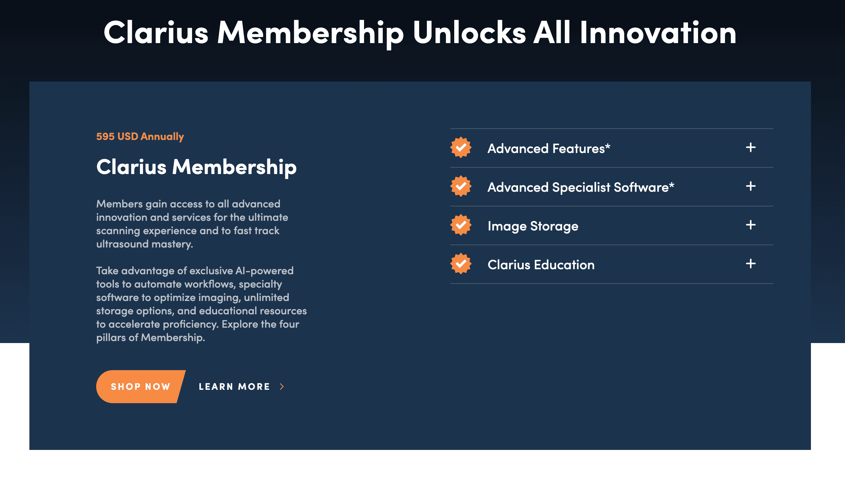The width and height of the screenshot is (845, 483).
Task: Choose the Clarius Education accordion title
Action: (541, 265)
